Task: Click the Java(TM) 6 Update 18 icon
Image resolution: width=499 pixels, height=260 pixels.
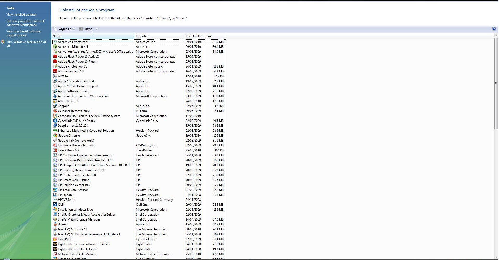Action: coord(55,229)
